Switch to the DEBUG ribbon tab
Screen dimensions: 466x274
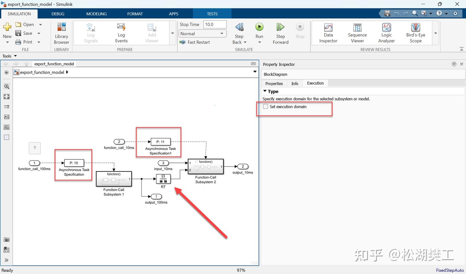(x=58, y=14)
